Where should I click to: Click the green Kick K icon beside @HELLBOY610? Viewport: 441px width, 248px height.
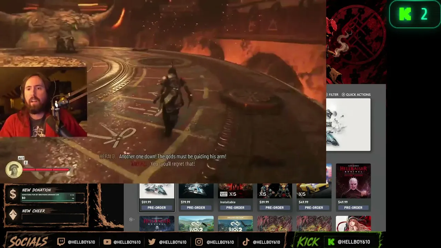pos(331,242)
